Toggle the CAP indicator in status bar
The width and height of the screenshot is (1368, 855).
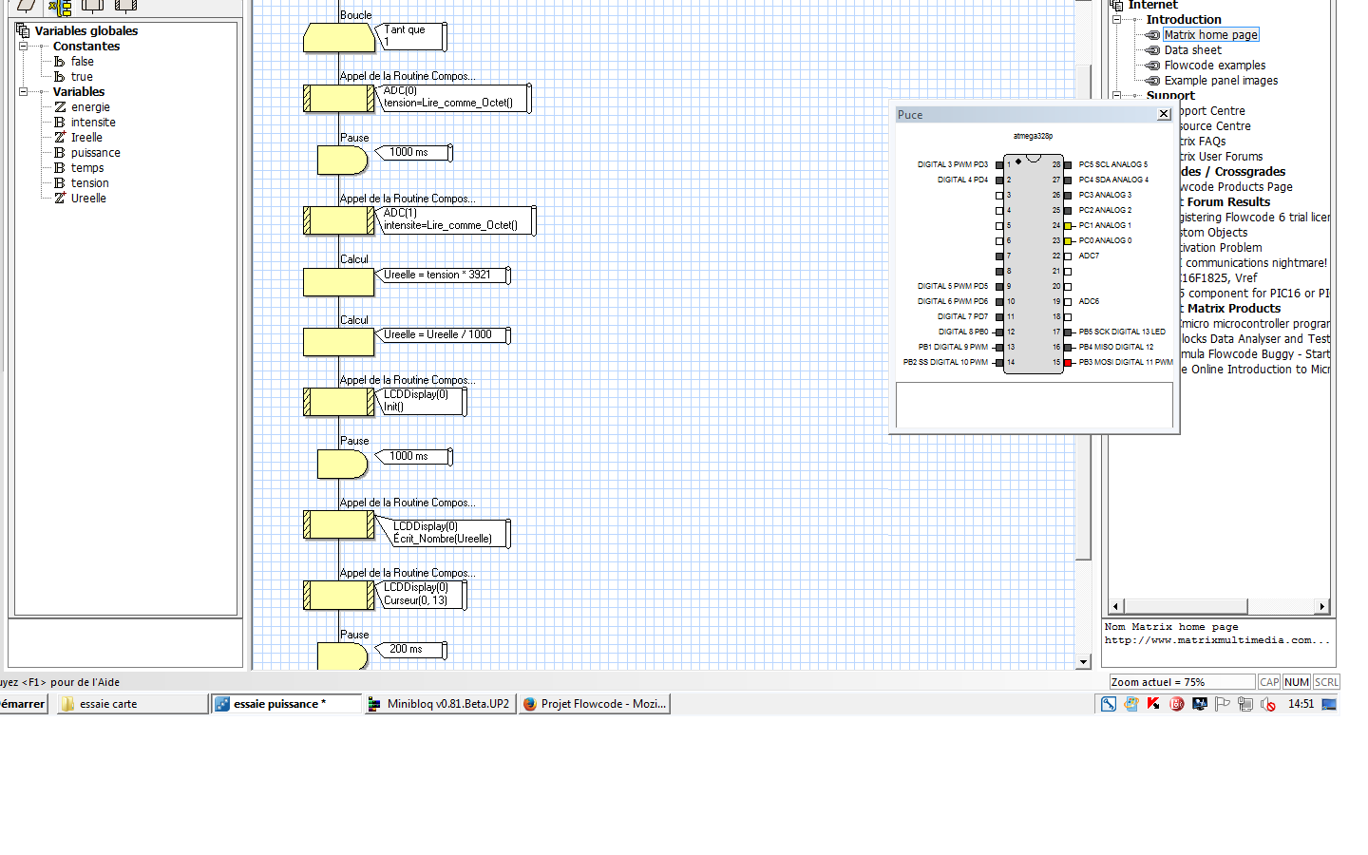[1269, 681]
